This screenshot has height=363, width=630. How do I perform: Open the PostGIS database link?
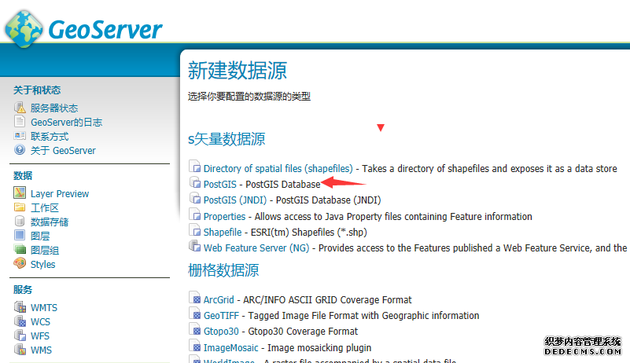click(219, 184)
